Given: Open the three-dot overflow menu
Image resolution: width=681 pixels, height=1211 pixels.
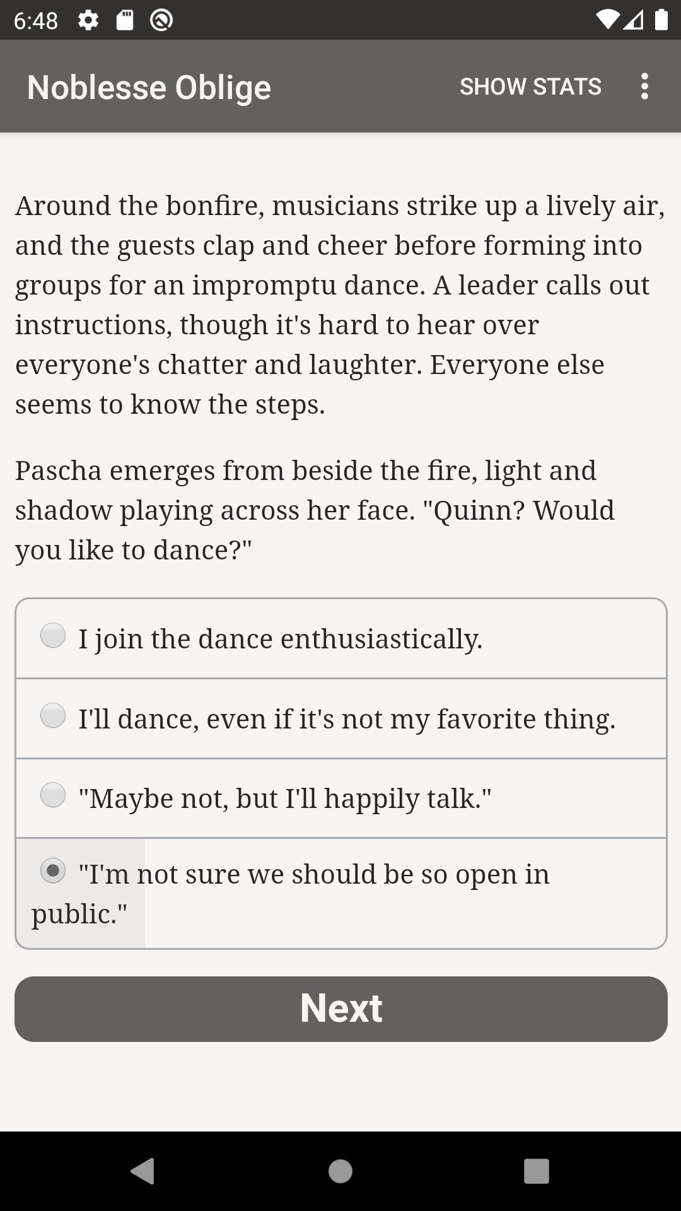Looking at the screenshot, I should tap(644, 86).
